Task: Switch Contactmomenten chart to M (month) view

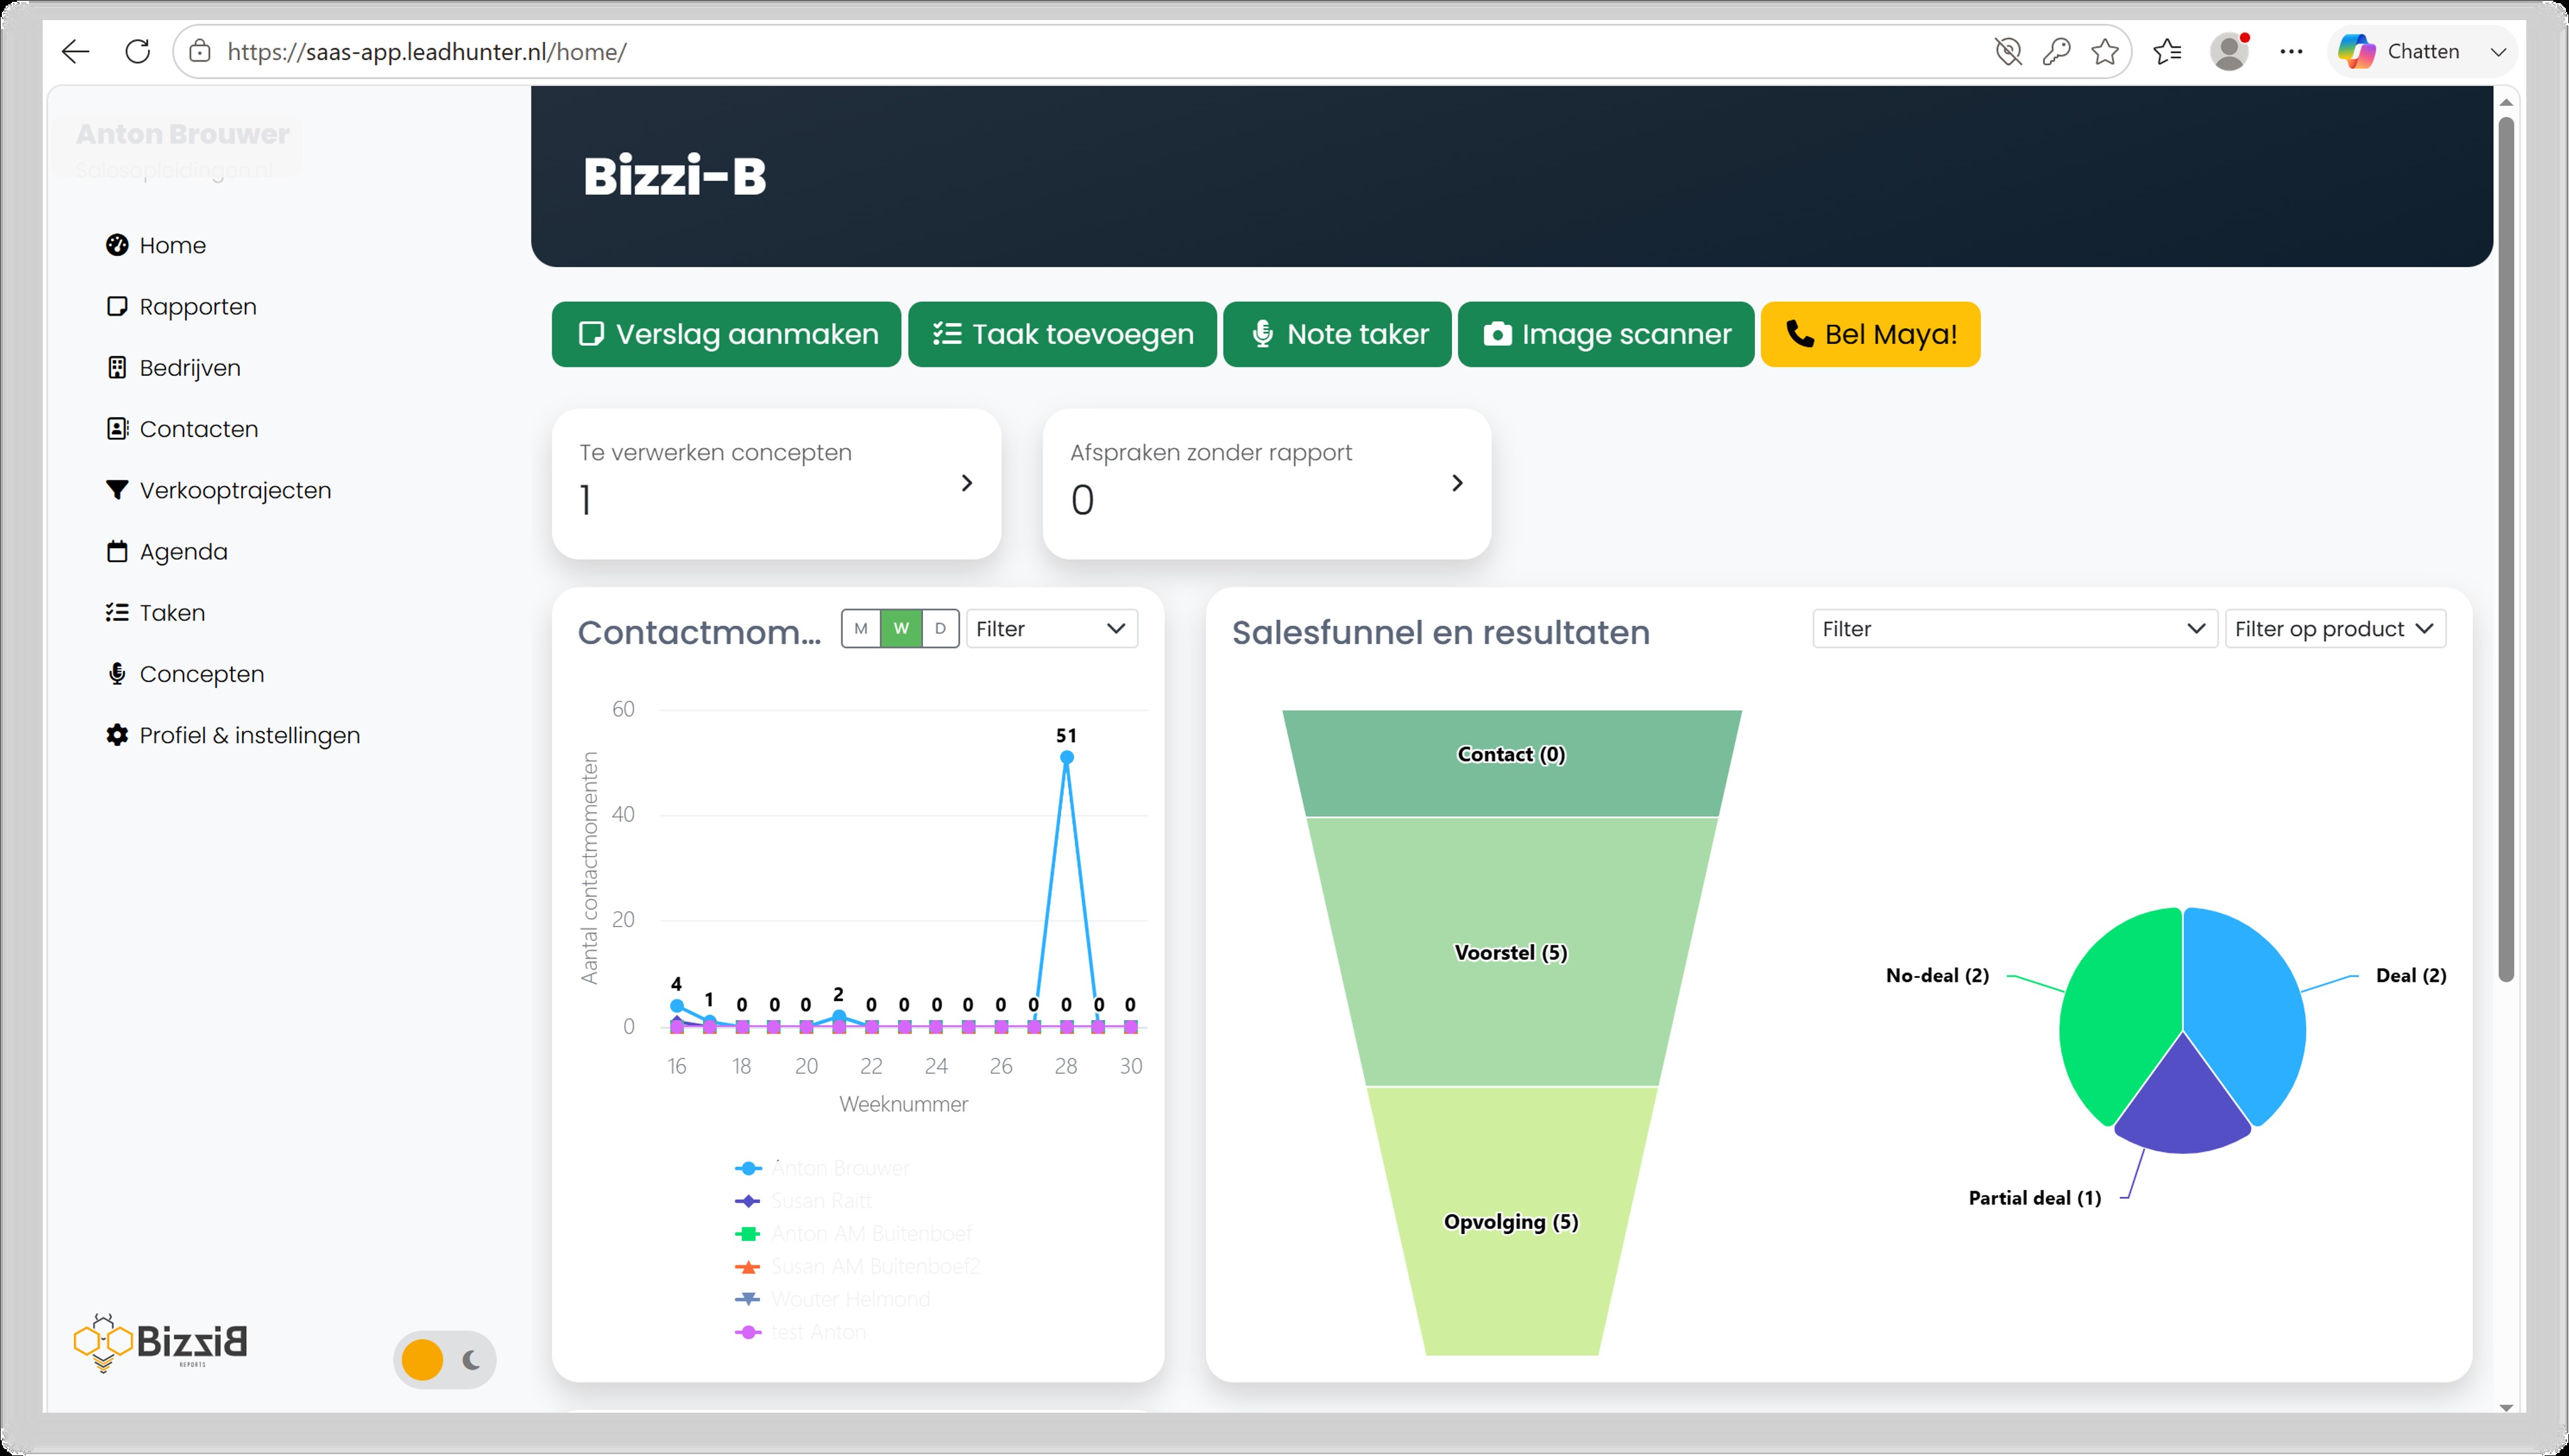Action: tap(861, 629)
